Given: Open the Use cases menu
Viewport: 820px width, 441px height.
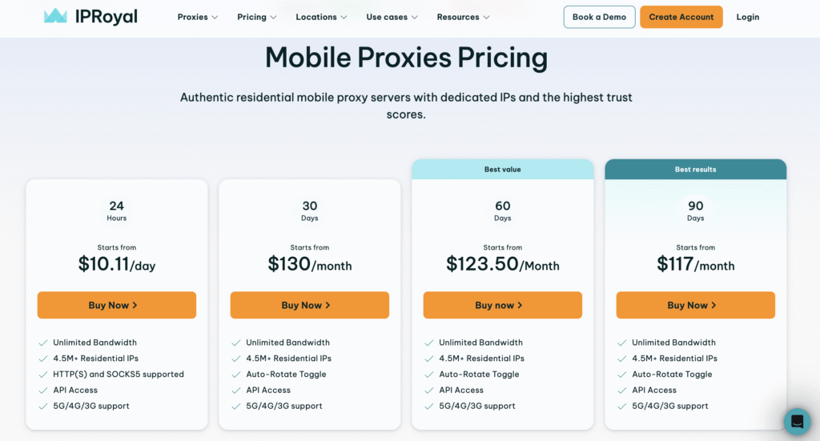Looking at the screenshot, I should coord(392,17).
